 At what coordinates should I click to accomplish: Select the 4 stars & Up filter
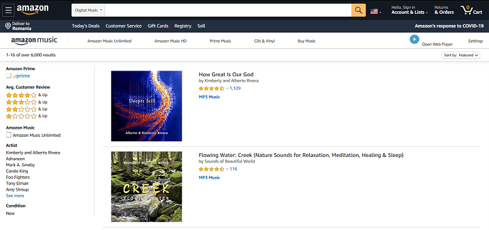coord(27,95)
